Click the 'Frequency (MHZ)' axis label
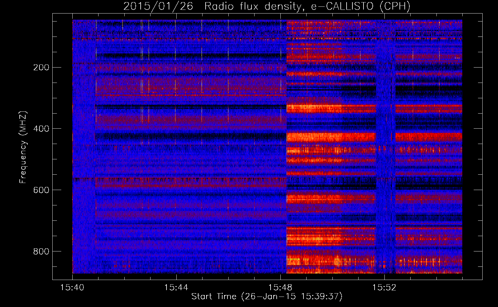This screenshot has height=307, width=498. tap(23, 147)
